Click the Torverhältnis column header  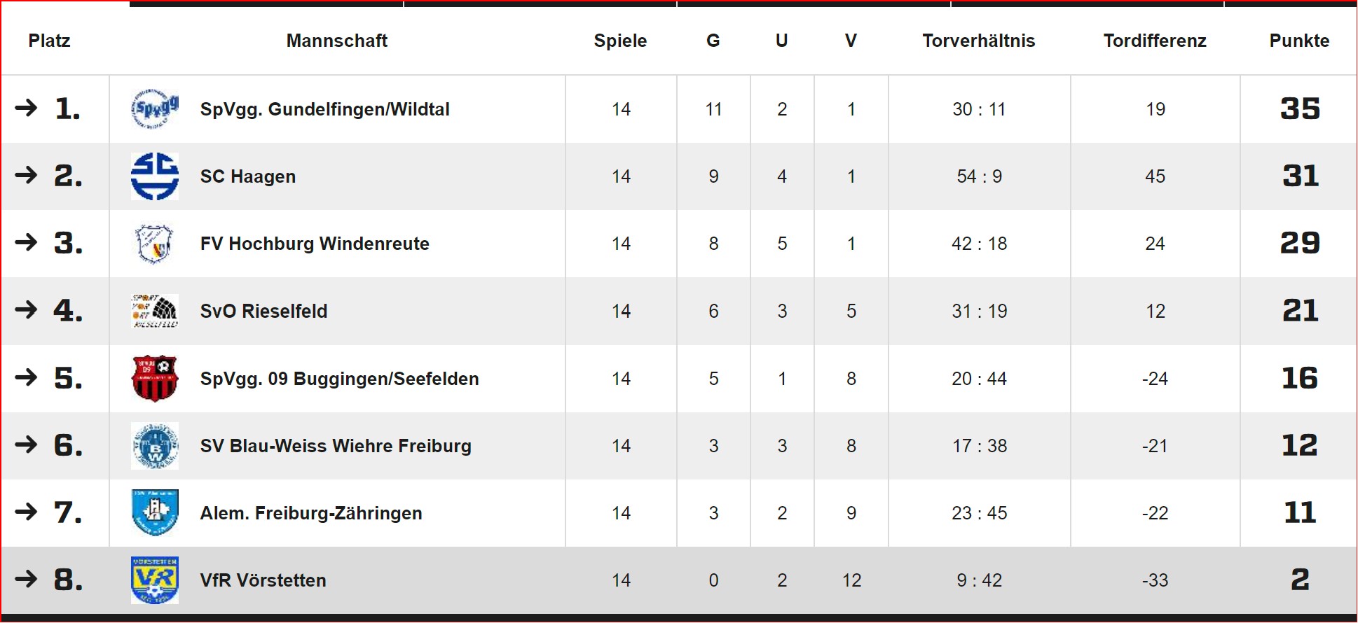click(978, 41)
